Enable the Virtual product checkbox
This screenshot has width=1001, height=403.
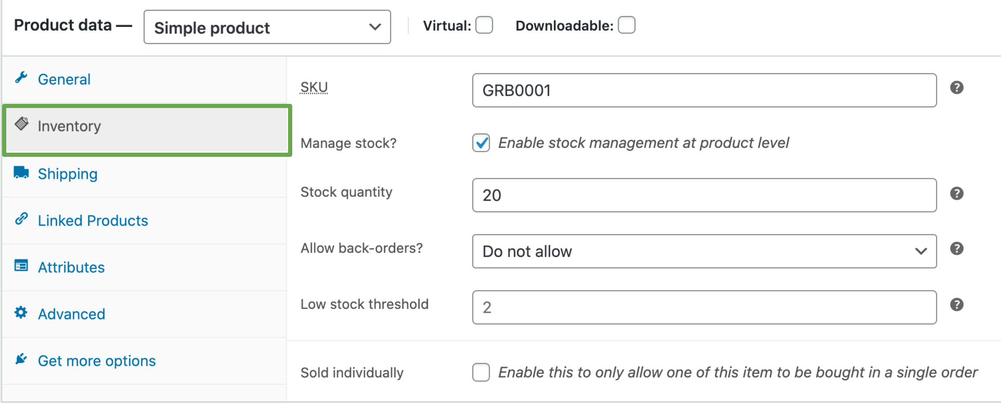tap(484, 25)
